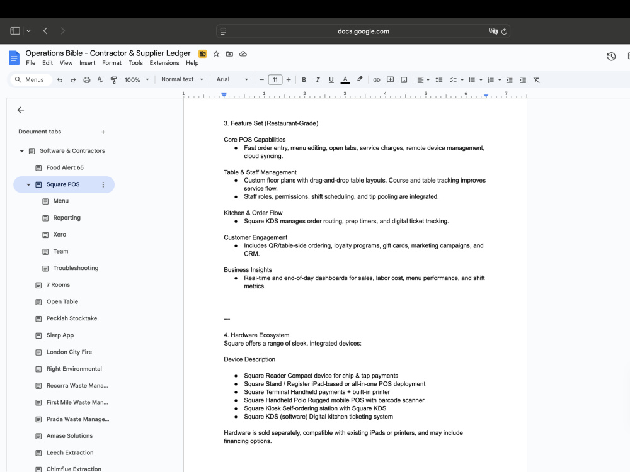Viewport: 630px width, 472px height.
Task: Add a new document tab
Action: point(103,132)
